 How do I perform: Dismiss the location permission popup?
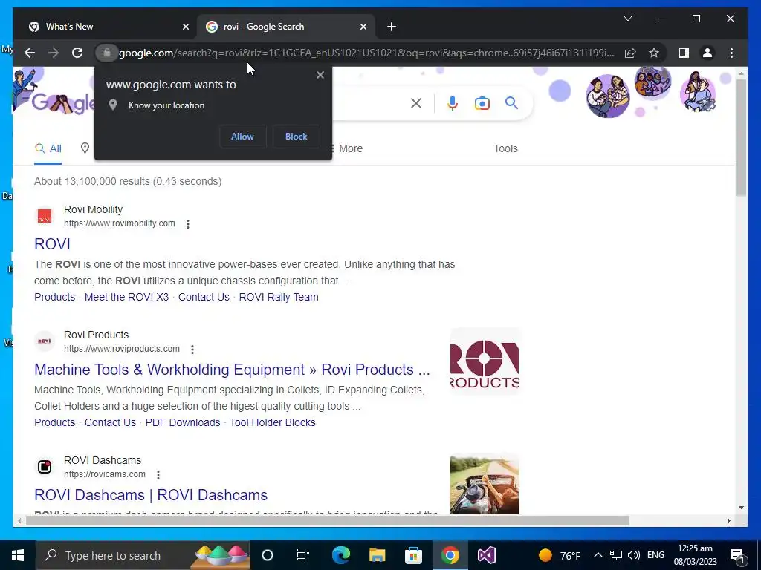click(320, 75)
